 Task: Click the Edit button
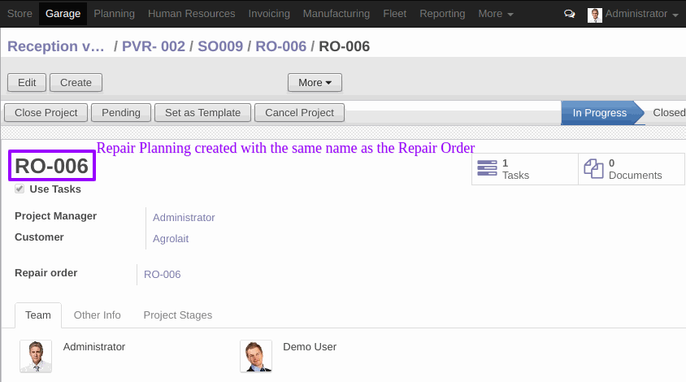click(27, 83)
